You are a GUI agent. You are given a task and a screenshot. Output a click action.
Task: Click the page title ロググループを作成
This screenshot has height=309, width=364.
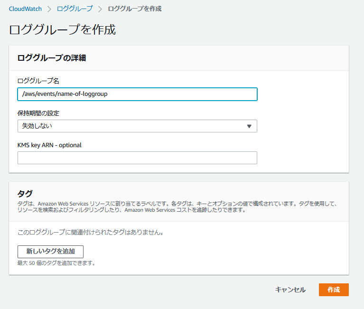pyautogui.click(x=62, y=30)
